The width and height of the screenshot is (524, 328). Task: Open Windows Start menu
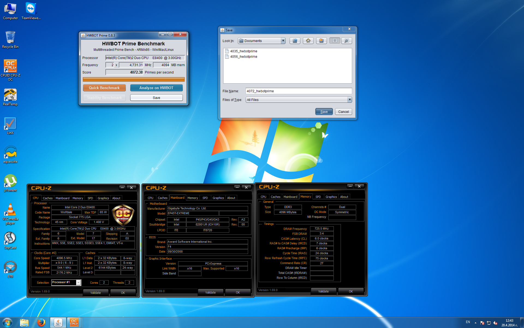(x=7, y=323)
